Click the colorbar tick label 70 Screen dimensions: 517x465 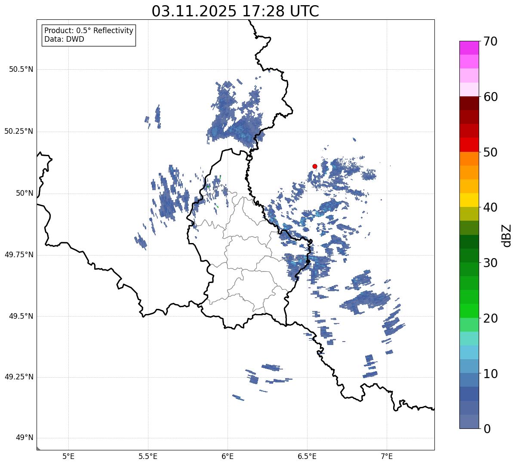pos(491,41)
